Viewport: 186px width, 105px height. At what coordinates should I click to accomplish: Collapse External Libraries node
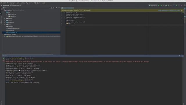coord(3,34)
